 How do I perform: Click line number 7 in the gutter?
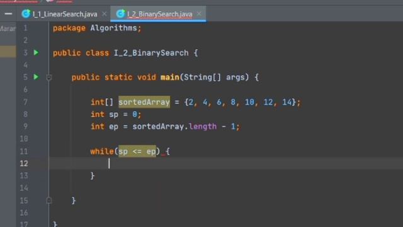coord(25,102)
